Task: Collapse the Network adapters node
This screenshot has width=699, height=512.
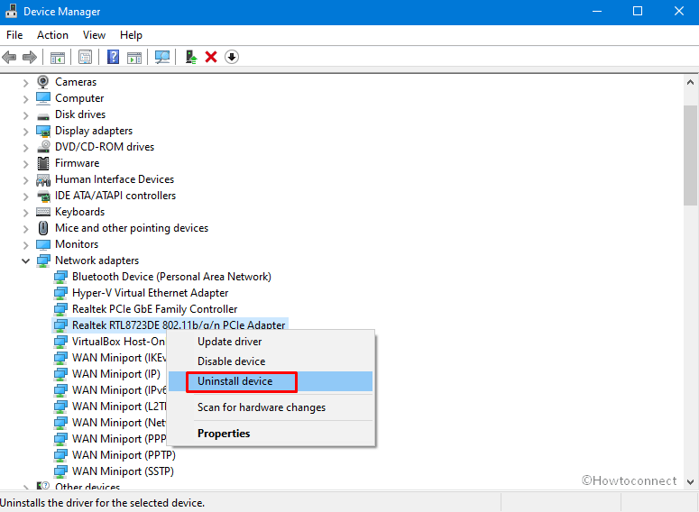Action: point(26,261)
